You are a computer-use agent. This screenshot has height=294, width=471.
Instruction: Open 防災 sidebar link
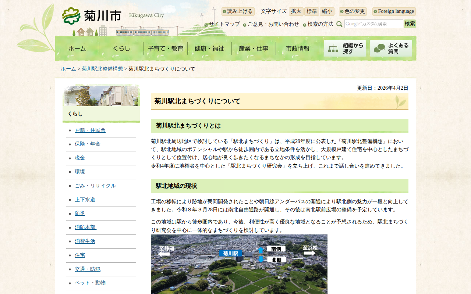[x=80, y=214]
